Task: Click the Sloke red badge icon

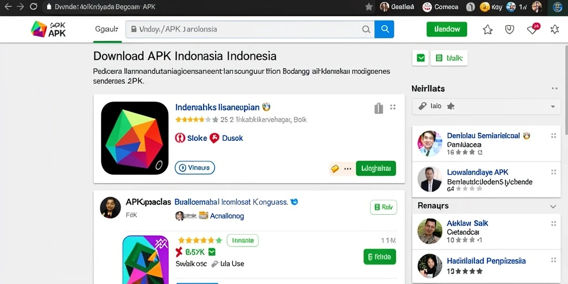Action: (x=180, y=138)
